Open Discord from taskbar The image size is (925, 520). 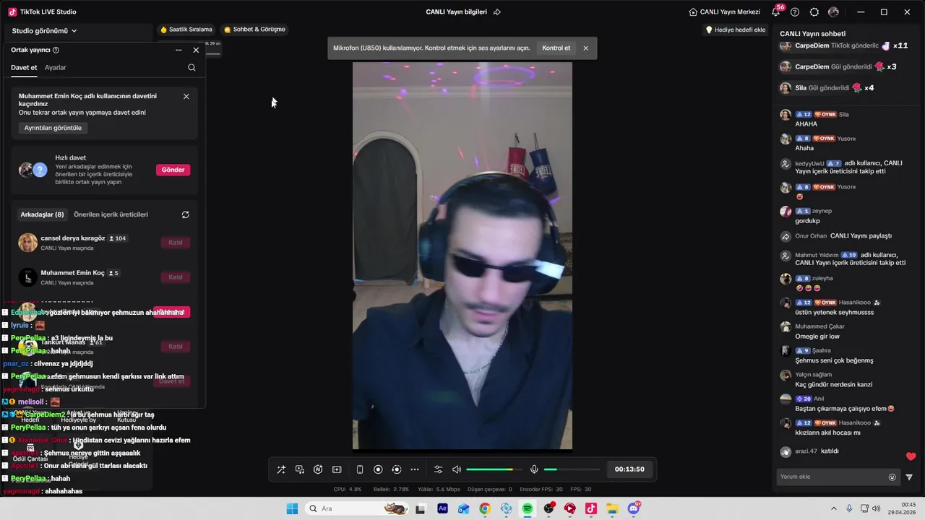(x=634, y=508)
